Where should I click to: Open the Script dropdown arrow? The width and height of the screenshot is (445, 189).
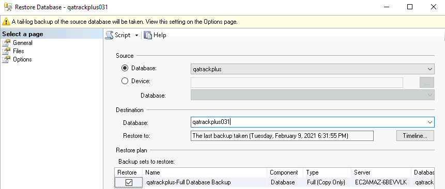point(136,36)
